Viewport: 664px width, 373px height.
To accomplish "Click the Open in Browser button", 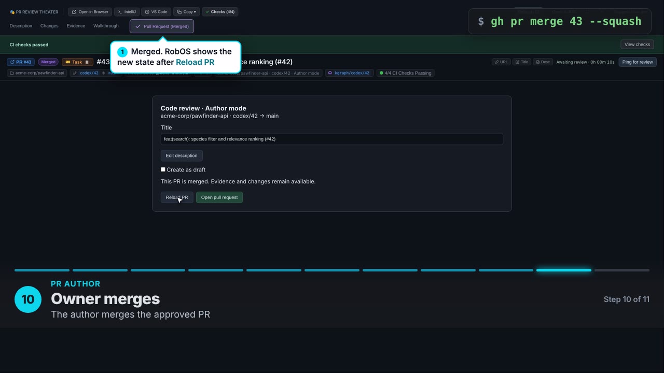I will (x=90, y=12).
